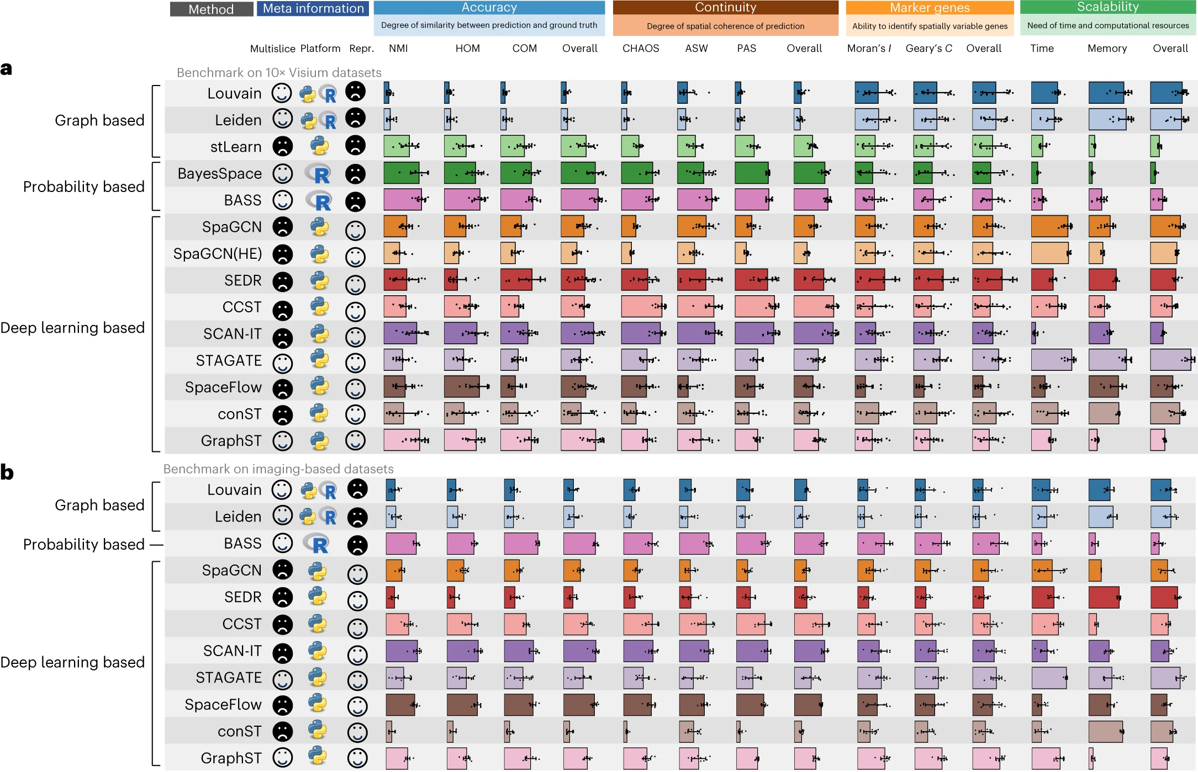Click the panel label 'b'
The height and width of the screenshot is (772, 1198).
tap(7, 472)
